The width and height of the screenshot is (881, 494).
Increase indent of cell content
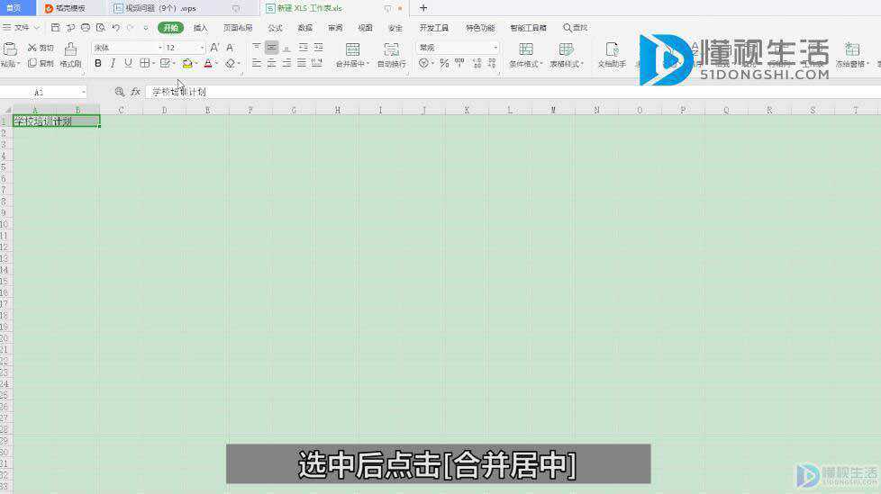coord(318,47)
